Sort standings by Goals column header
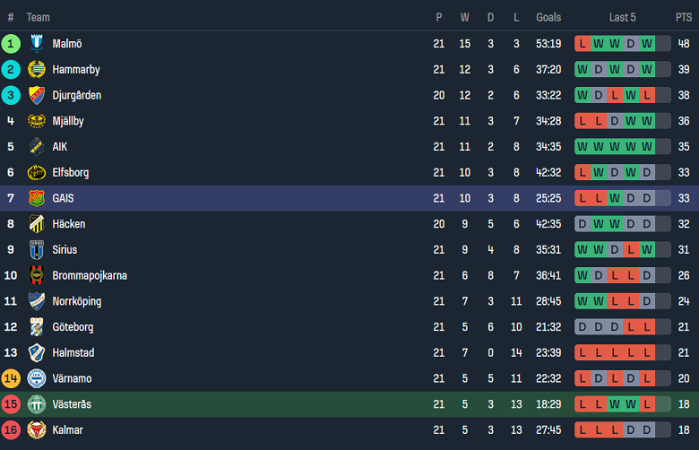 coord(548,17)
